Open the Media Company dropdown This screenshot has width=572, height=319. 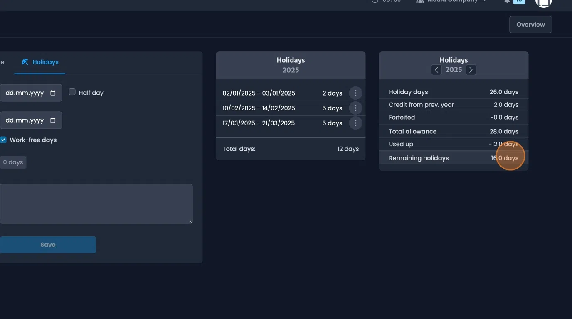[453, 1]
